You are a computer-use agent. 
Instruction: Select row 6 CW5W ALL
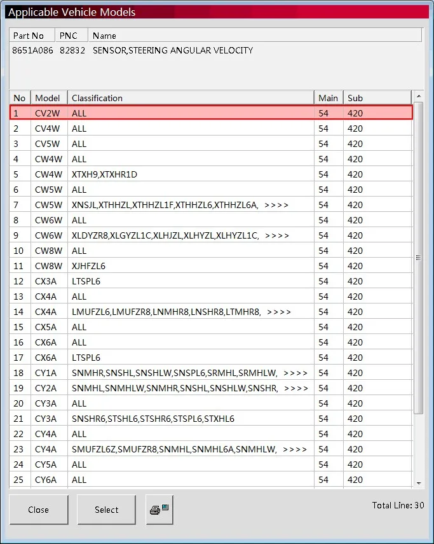211,190
